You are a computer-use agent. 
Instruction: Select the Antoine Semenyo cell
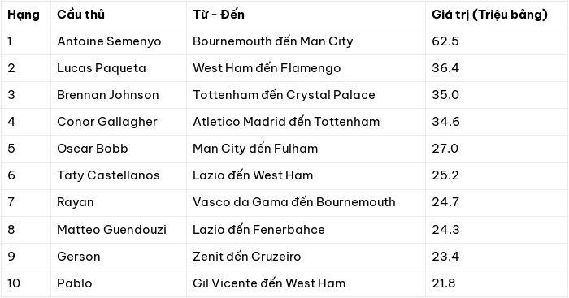(119, 41)
